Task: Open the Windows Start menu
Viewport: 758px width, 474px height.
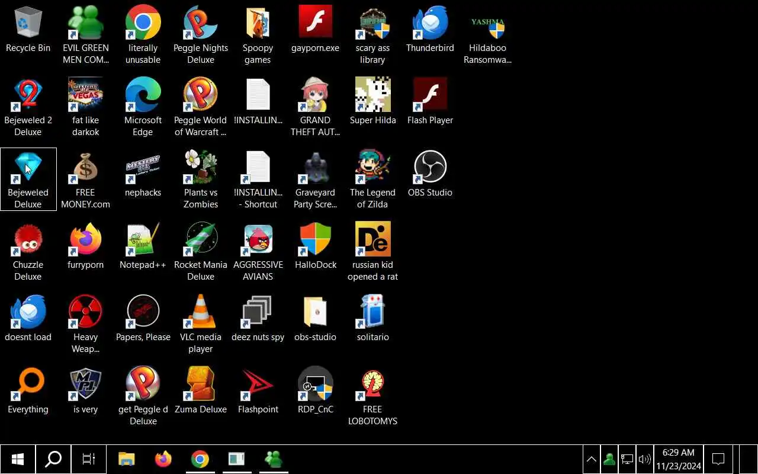Action: (x=18, y=459)
